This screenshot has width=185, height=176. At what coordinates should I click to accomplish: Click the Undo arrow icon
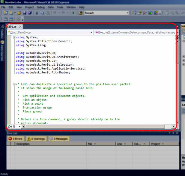tap(55, 13)
